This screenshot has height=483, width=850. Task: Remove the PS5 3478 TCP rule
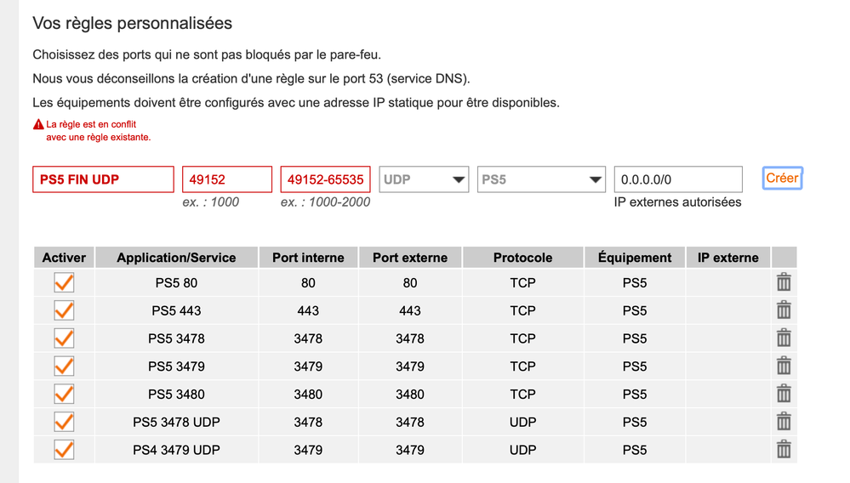784,338
